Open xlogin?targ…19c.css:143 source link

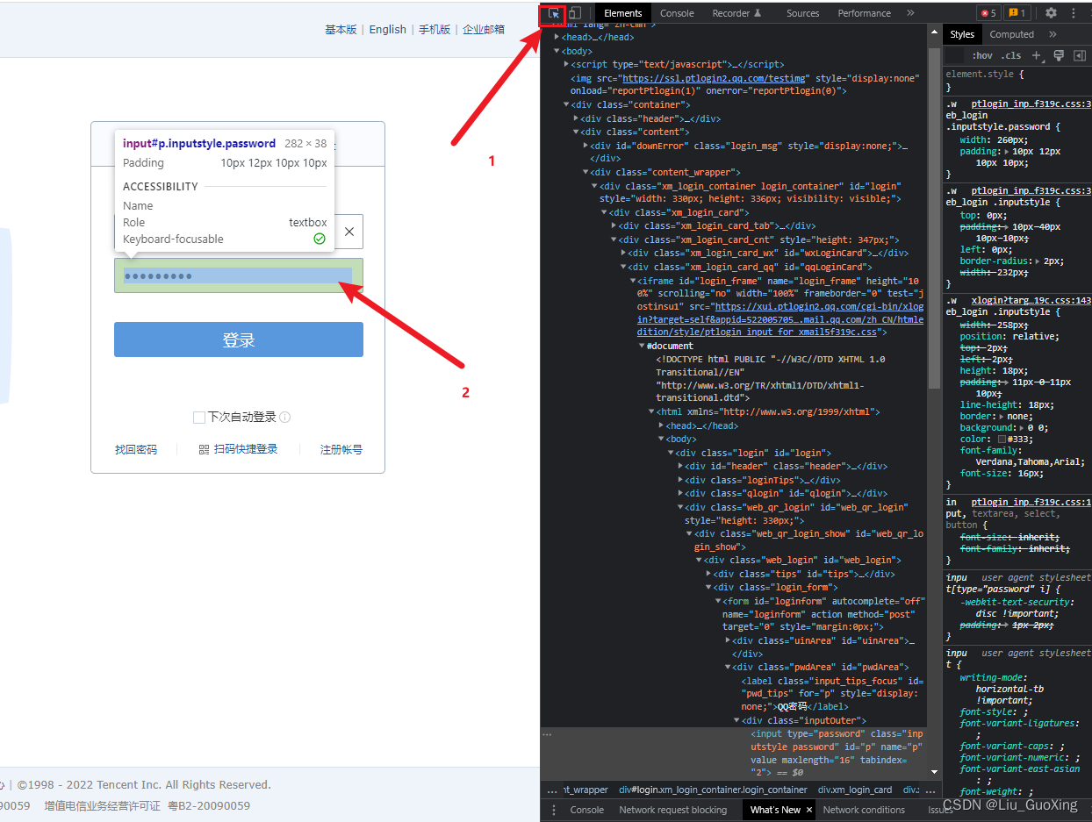[1031, 300]
